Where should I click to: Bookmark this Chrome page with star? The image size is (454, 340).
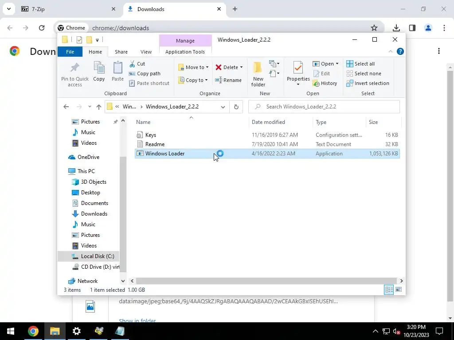(374, 28)
